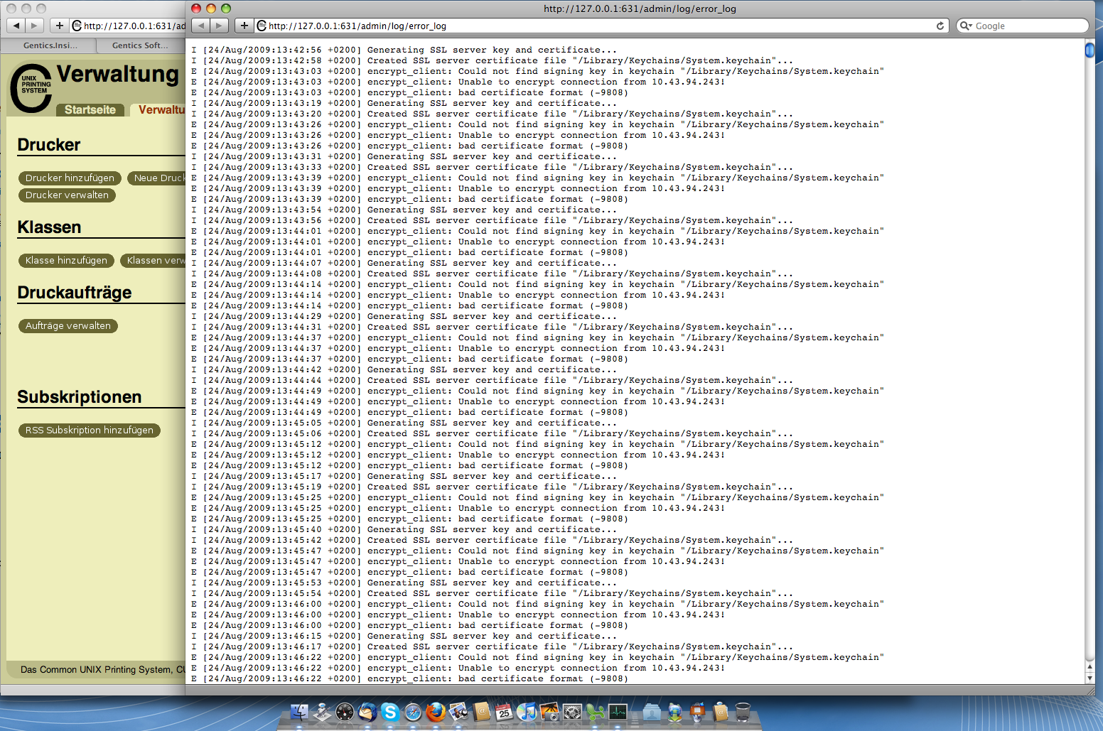Go forward in the CUPS Verwaltung window
The width and height of the screenshot is (1103, 731).
pyautogui.click(x=34, y=26)
